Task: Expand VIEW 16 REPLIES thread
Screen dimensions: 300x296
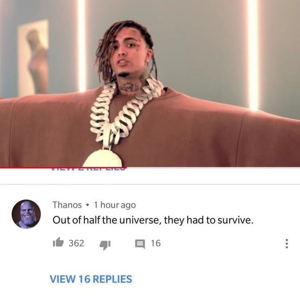Action: [91, 279]
